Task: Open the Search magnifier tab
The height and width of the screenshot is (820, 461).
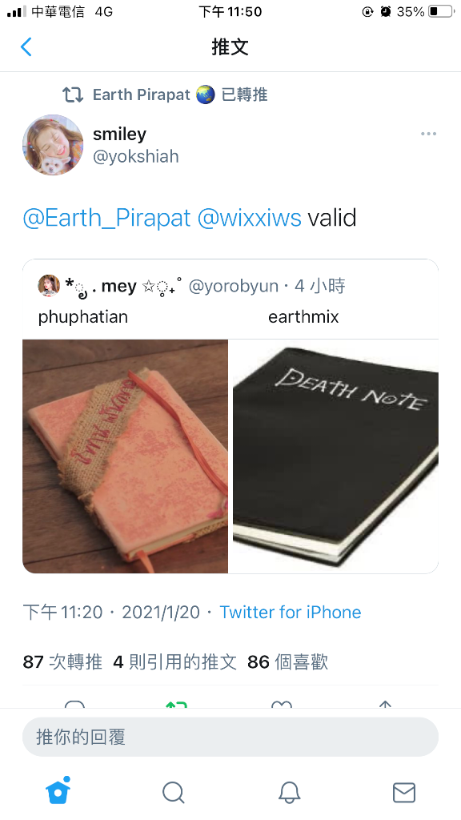Action: point(173,792)
